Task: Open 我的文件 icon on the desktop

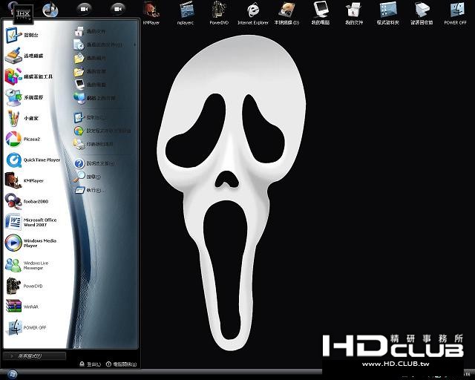Action: click(354, 13)
